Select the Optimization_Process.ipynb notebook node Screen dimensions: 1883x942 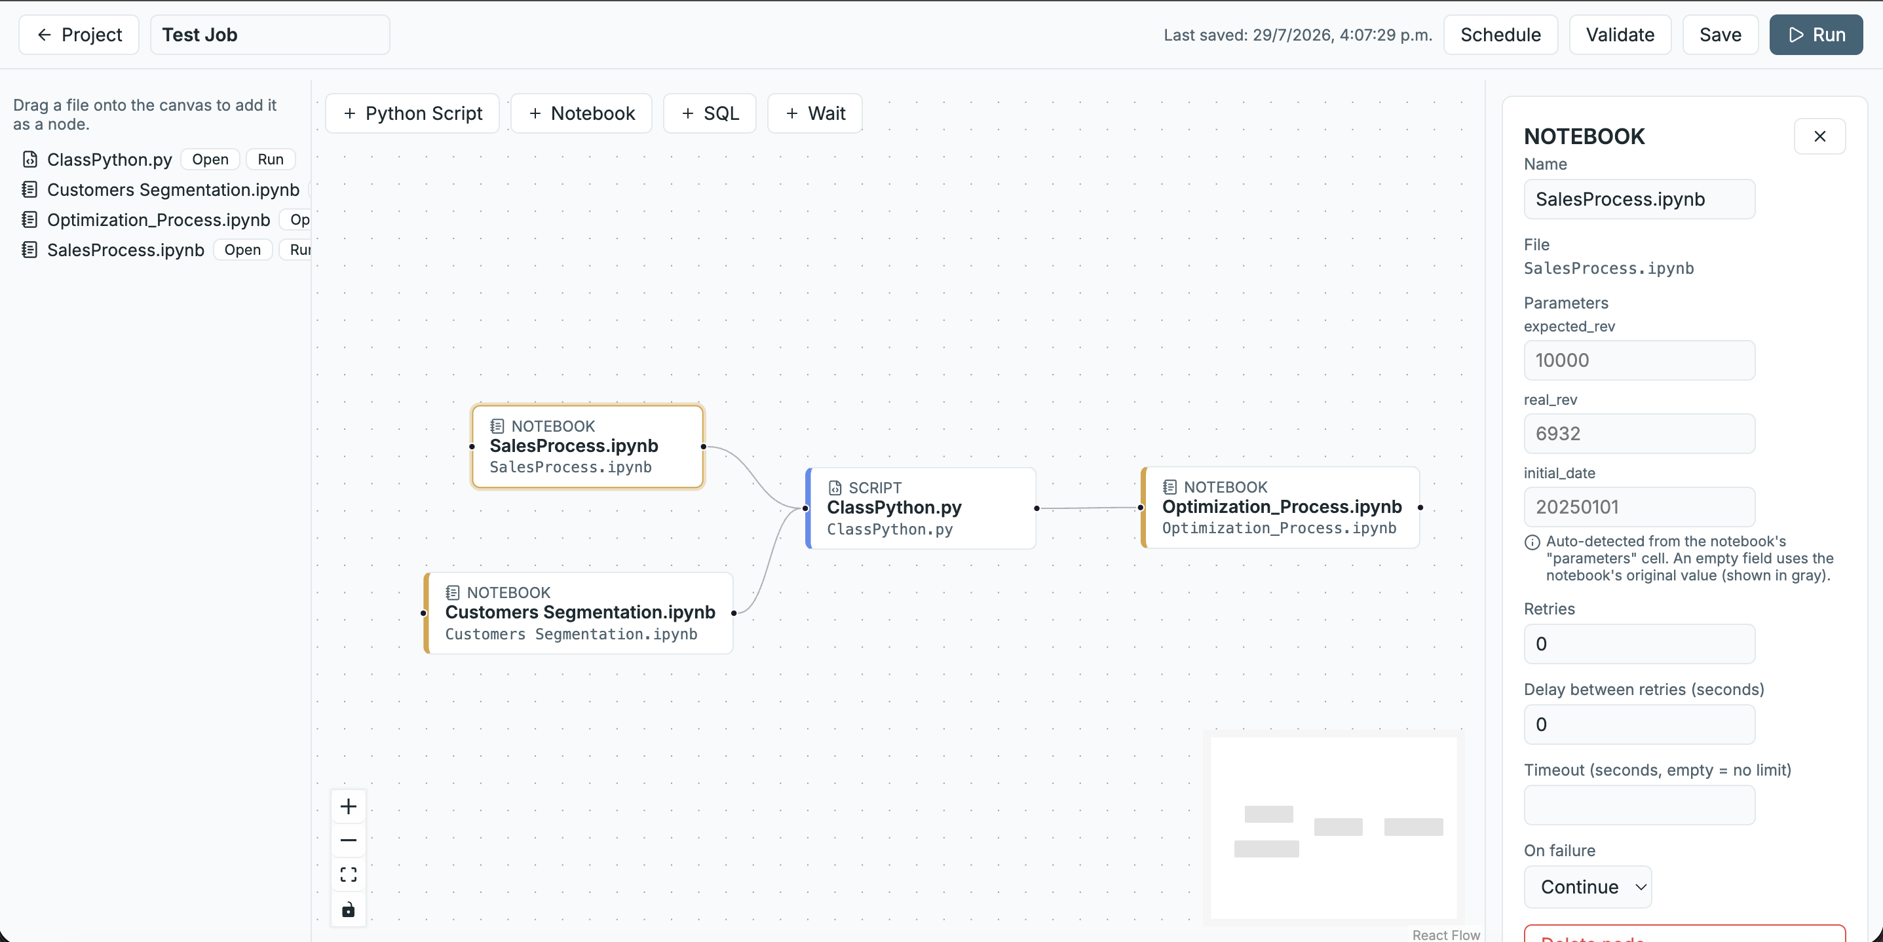[1281, 507]
